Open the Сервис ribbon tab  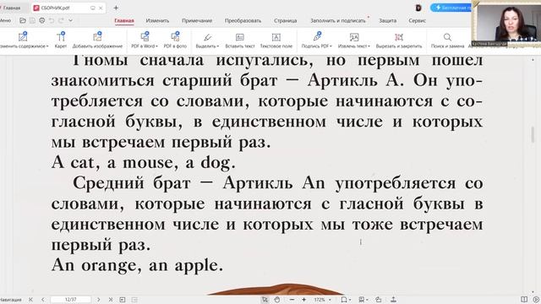(417, 20)
